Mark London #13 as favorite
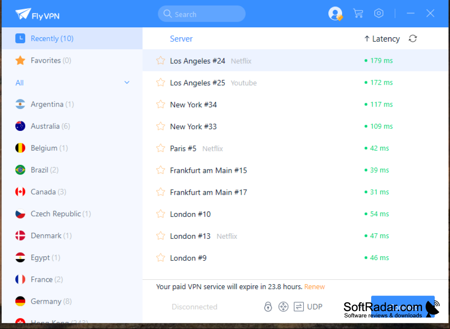 click(161, 236)
